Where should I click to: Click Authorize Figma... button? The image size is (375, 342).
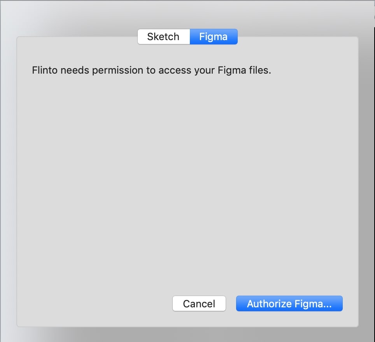pos(289,304)
